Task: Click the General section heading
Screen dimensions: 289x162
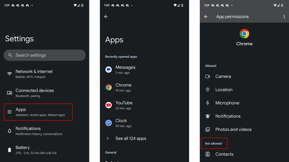Action: [111, 152]
